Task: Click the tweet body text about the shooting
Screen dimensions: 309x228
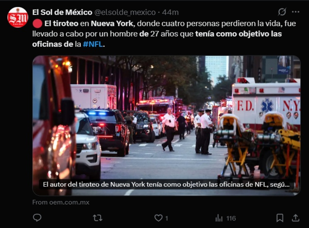Action: pyautogui.click(x=164, y=34)
